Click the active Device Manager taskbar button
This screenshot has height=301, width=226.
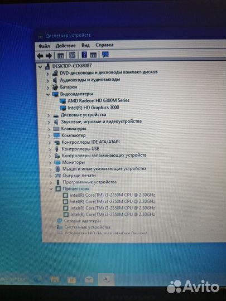106,279
